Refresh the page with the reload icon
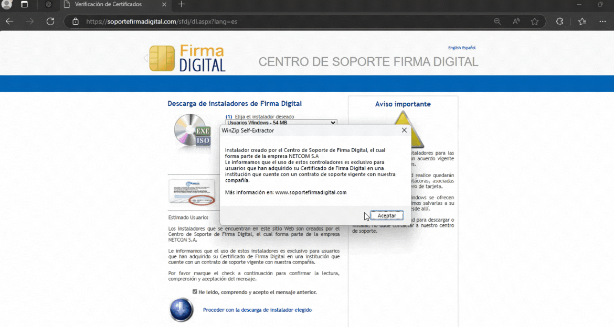Image resolution: width=614 pixels, height=327 pixels. 50,21
